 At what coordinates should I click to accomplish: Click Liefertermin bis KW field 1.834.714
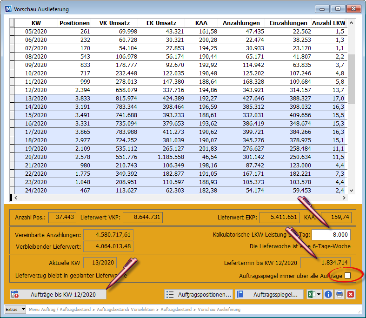tap(326, 263)
